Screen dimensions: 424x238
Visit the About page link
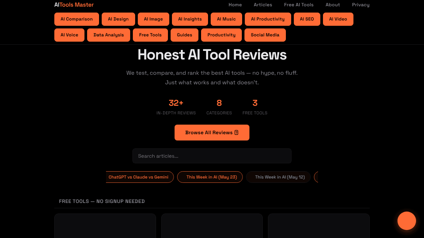[333, 5]
